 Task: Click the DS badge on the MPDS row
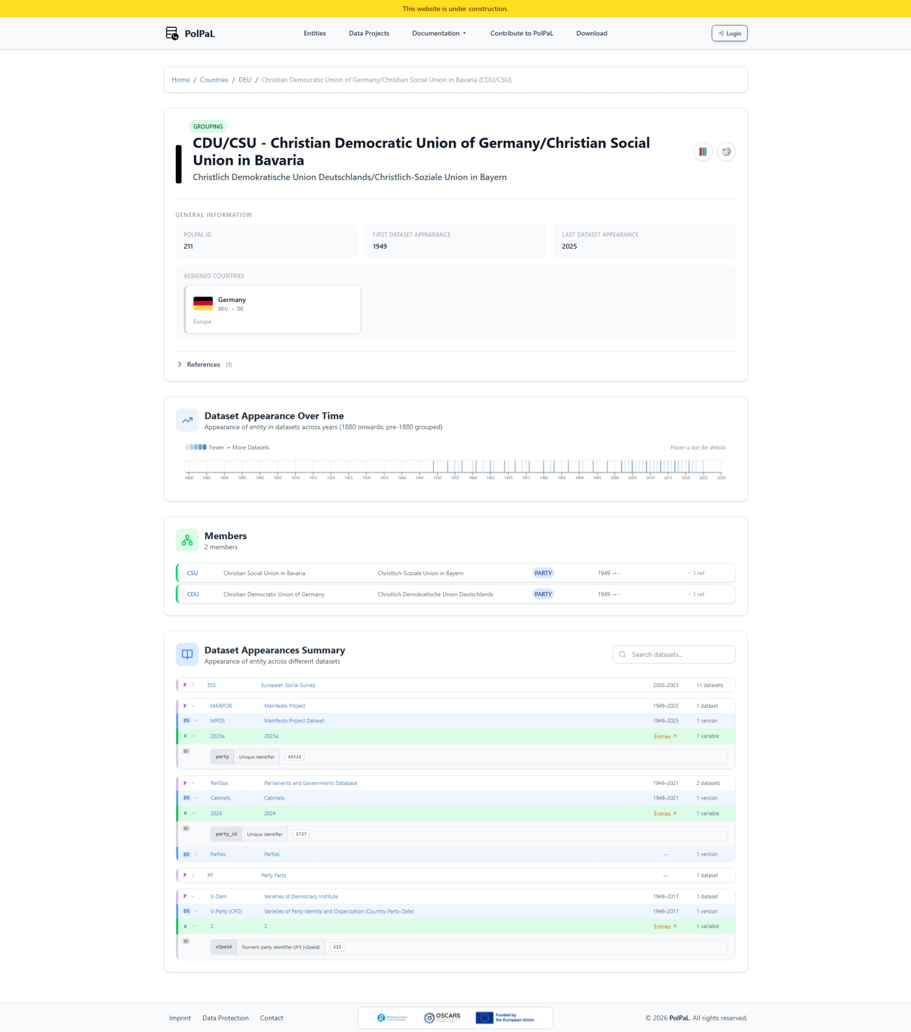(x=186, y=721)
